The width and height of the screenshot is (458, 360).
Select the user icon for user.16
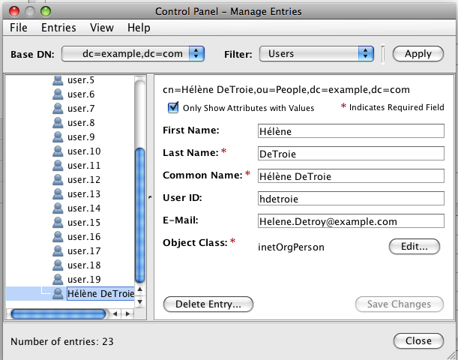click(x=58, y=237)
